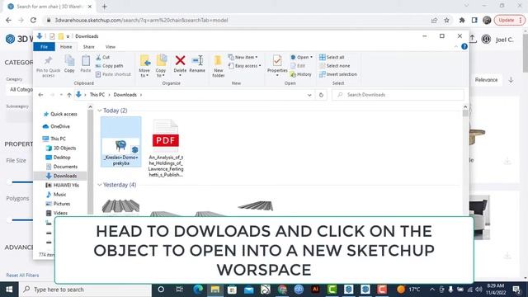
Task: Click the Rename icon
Action: (x=197, y=60)
